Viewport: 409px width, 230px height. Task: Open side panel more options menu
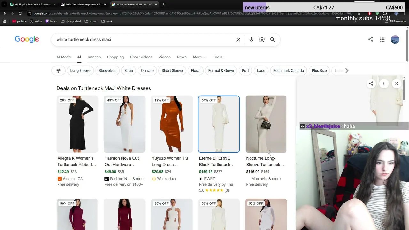click(384, 84)
